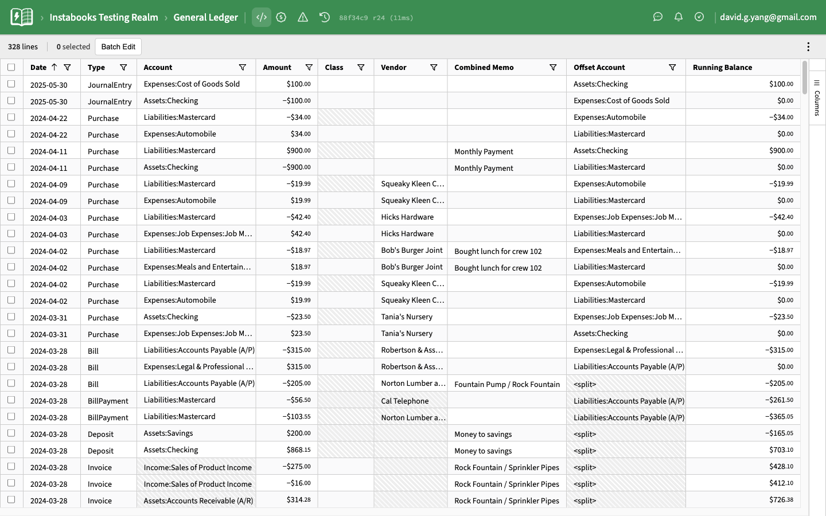Viewport: 826px width, 516px height.
Task: Toggle the select-all rows checkbox
Action: 11,67
